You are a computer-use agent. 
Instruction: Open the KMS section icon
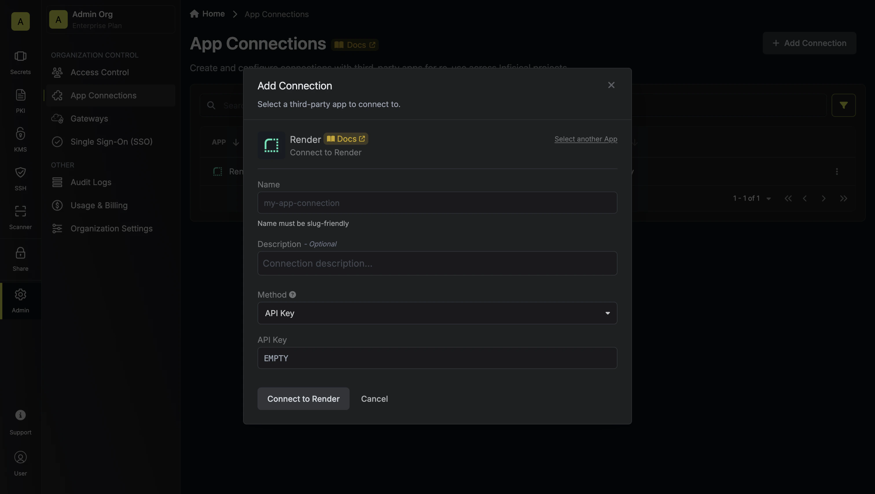pos(20,133)
